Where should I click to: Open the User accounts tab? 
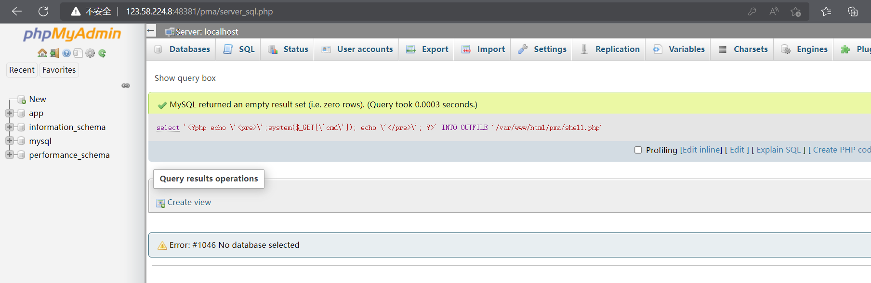tap(357, 49)
